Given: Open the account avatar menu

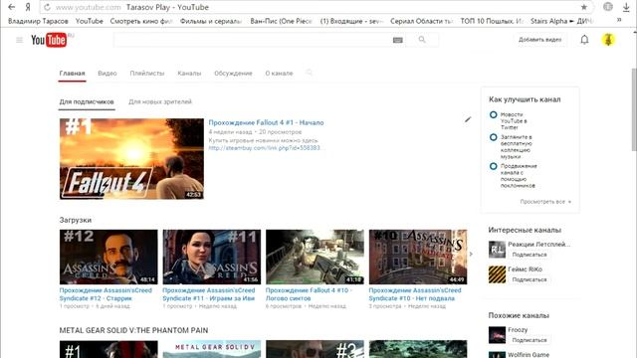Looking at the screenshot, I should coord(608,40).
